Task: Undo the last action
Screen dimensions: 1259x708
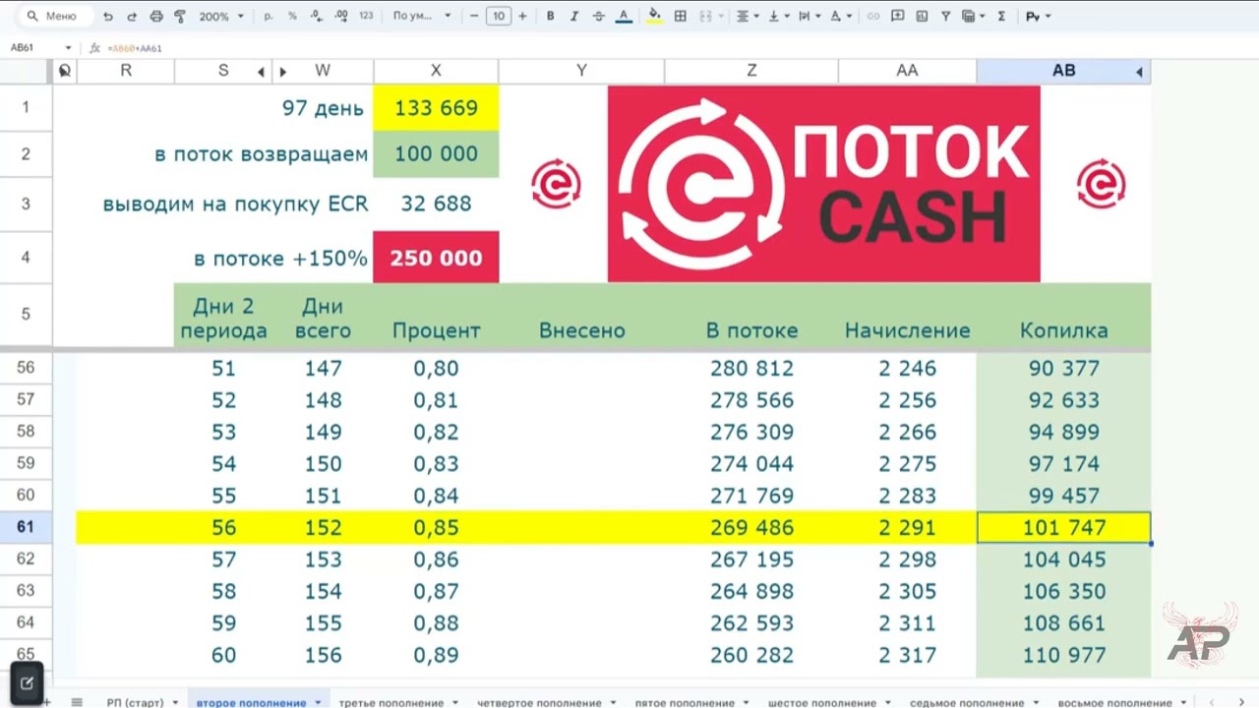Action: (108, 17)
